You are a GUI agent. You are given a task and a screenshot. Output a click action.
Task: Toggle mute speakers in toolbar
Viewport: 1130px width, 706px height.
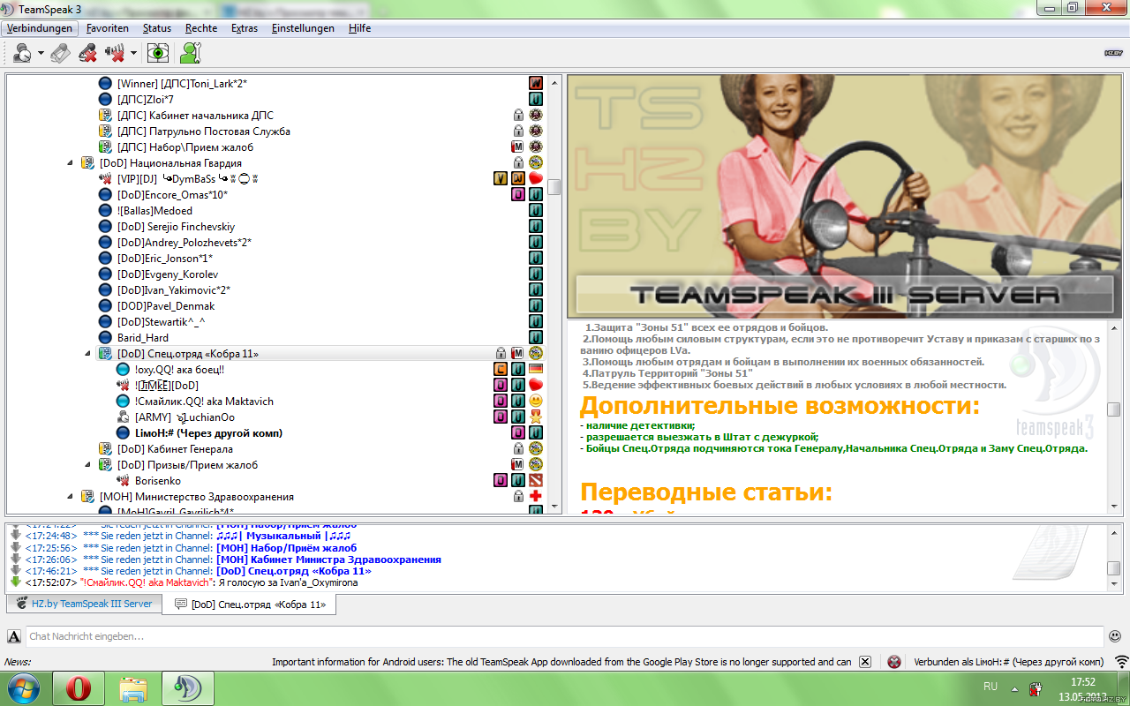point(115,53)
